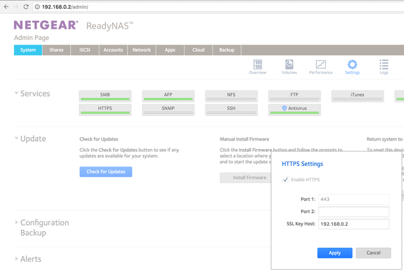Switch to the Network tab

pyautogui.click(x=141, y=50)
